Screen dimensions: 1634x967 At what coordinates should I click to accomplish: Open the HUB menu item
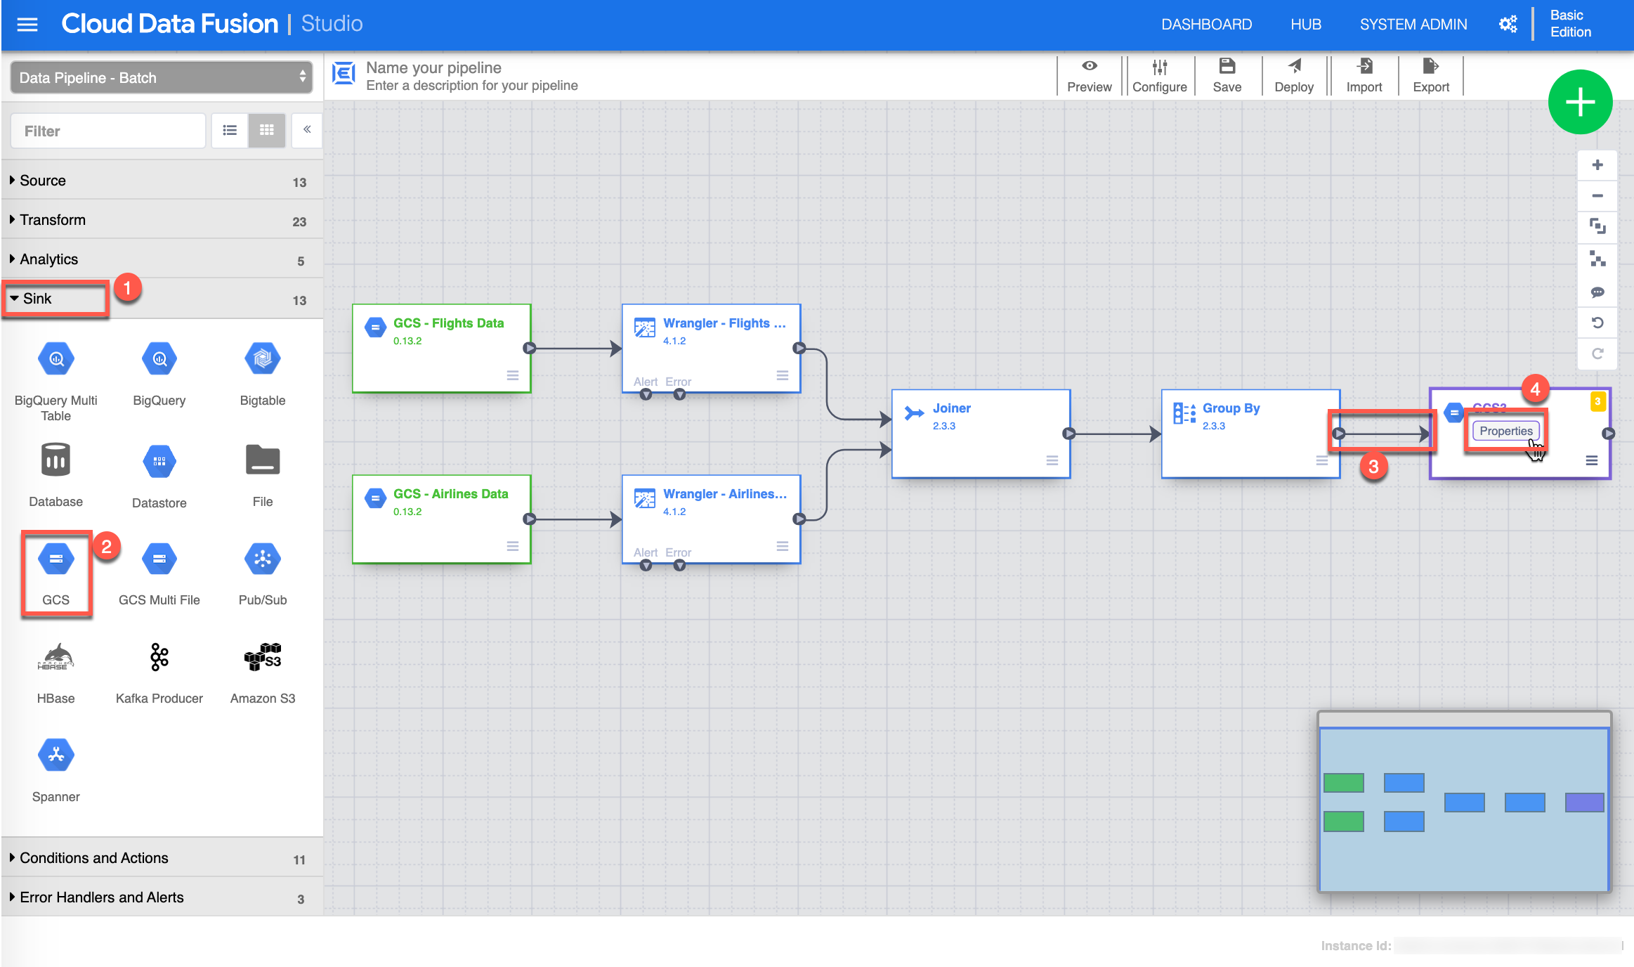[1305, 25]
